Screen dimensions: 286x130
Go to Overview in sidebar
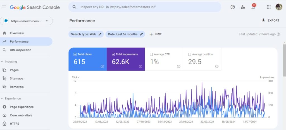[26, 33]
